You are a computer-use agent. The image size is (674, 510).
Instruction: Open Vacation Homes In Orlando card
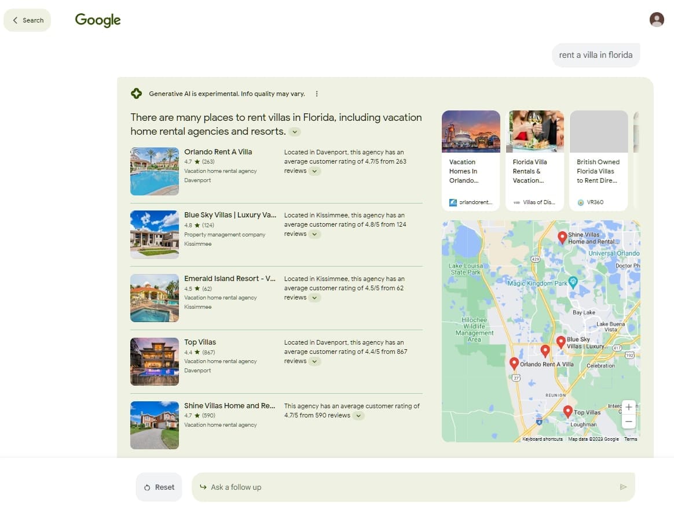[x=471, y=161]
